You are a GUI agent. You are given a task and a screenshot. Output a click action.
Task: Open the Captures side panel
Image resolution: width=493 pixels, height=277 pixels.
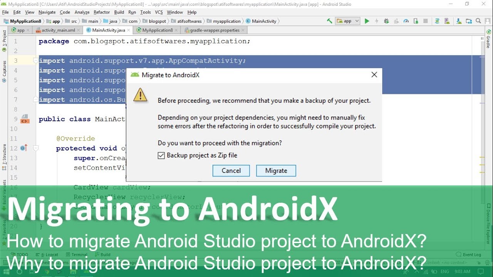[x=4, y=71]
